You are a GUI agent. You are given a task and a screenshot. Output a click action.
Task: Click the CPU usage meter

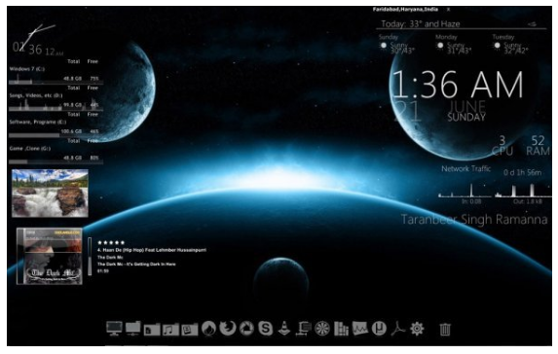(x=502, y=146)
